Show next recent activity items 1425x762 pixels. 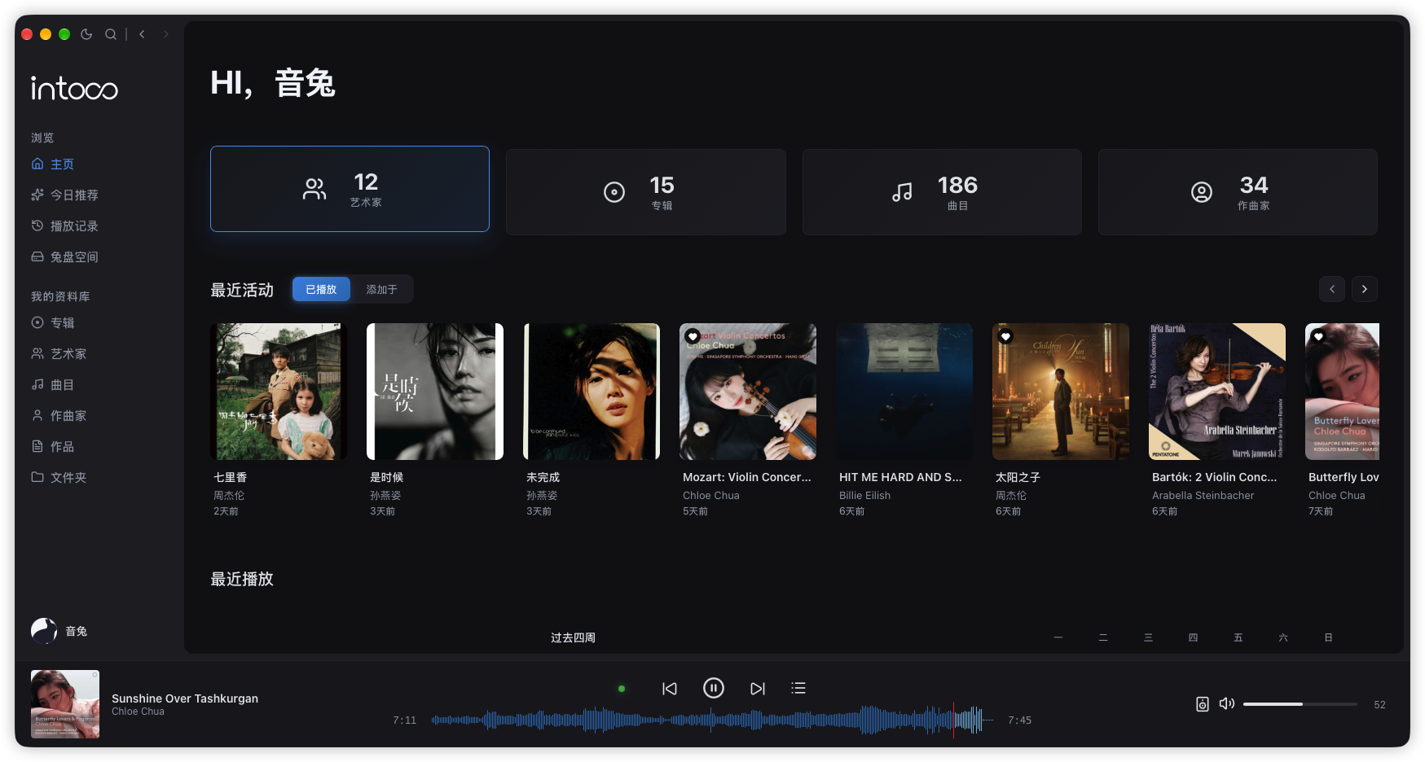tap(1365, 289)
